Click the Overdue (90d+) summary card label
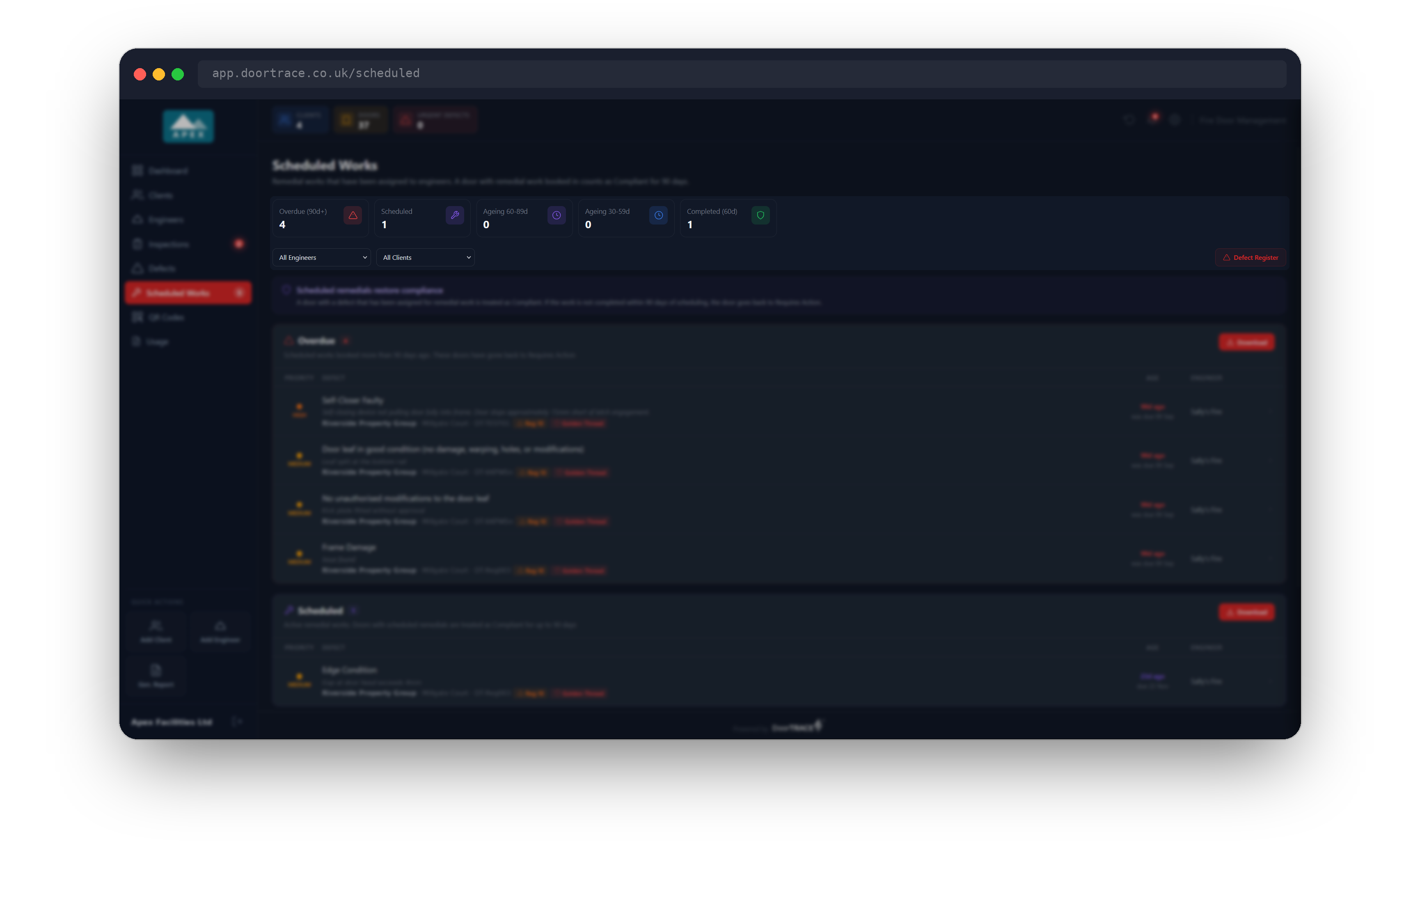The image size is (1420, 910). [x=302, y=211]
